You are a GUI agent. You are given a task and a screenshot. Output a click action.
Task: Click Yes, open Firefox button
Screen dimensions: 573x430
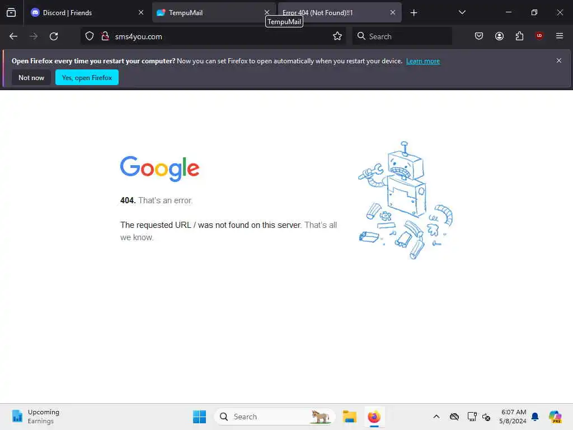(x=87, y=77)
